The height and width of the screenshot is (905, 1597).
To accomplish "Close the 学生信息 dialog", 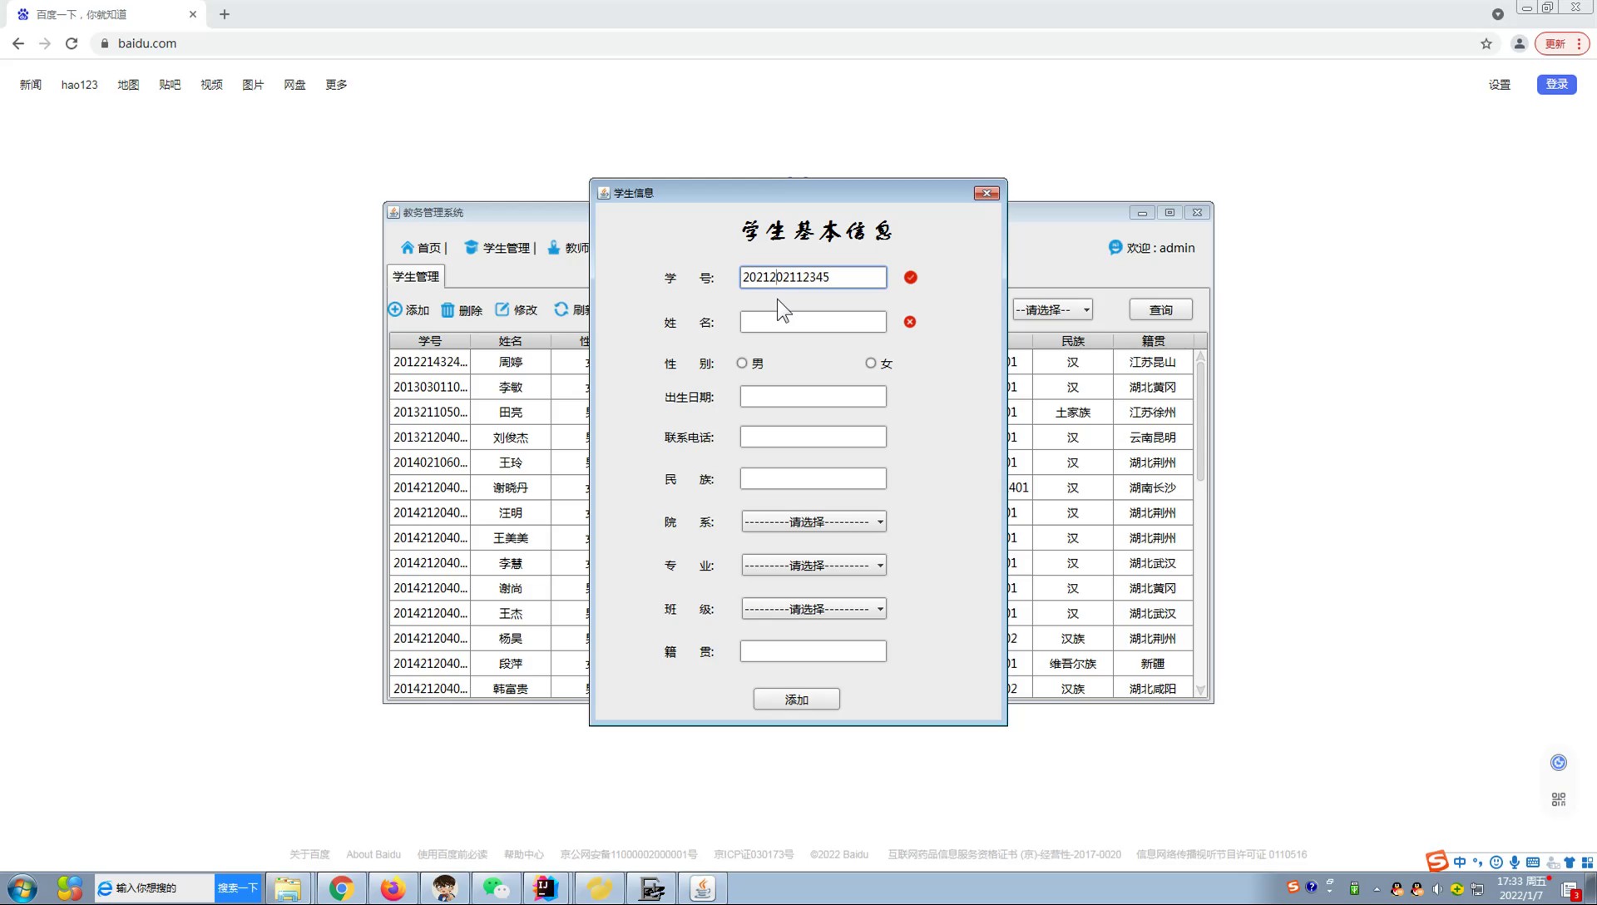I will pyautogui.click(x=986, y=193).
